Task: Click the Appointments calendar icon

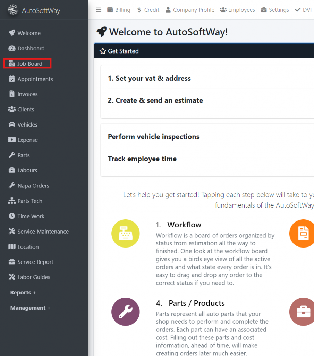Action: coord(12,79)
